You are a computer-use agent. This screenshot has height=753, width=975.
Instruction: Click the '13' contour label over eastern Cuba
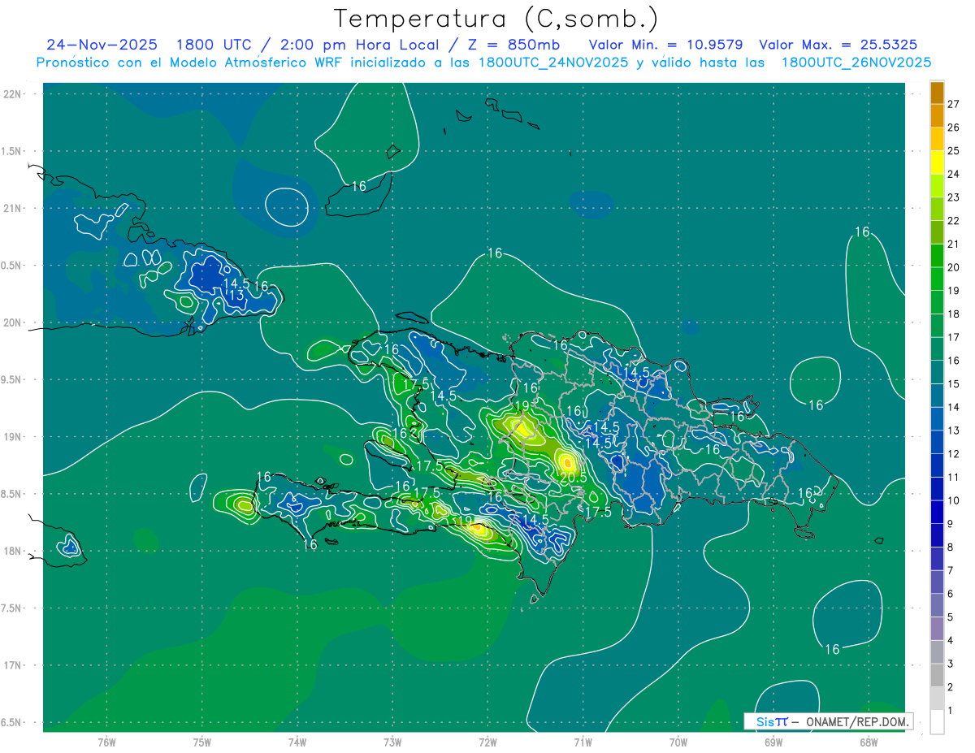click(236, 296)
